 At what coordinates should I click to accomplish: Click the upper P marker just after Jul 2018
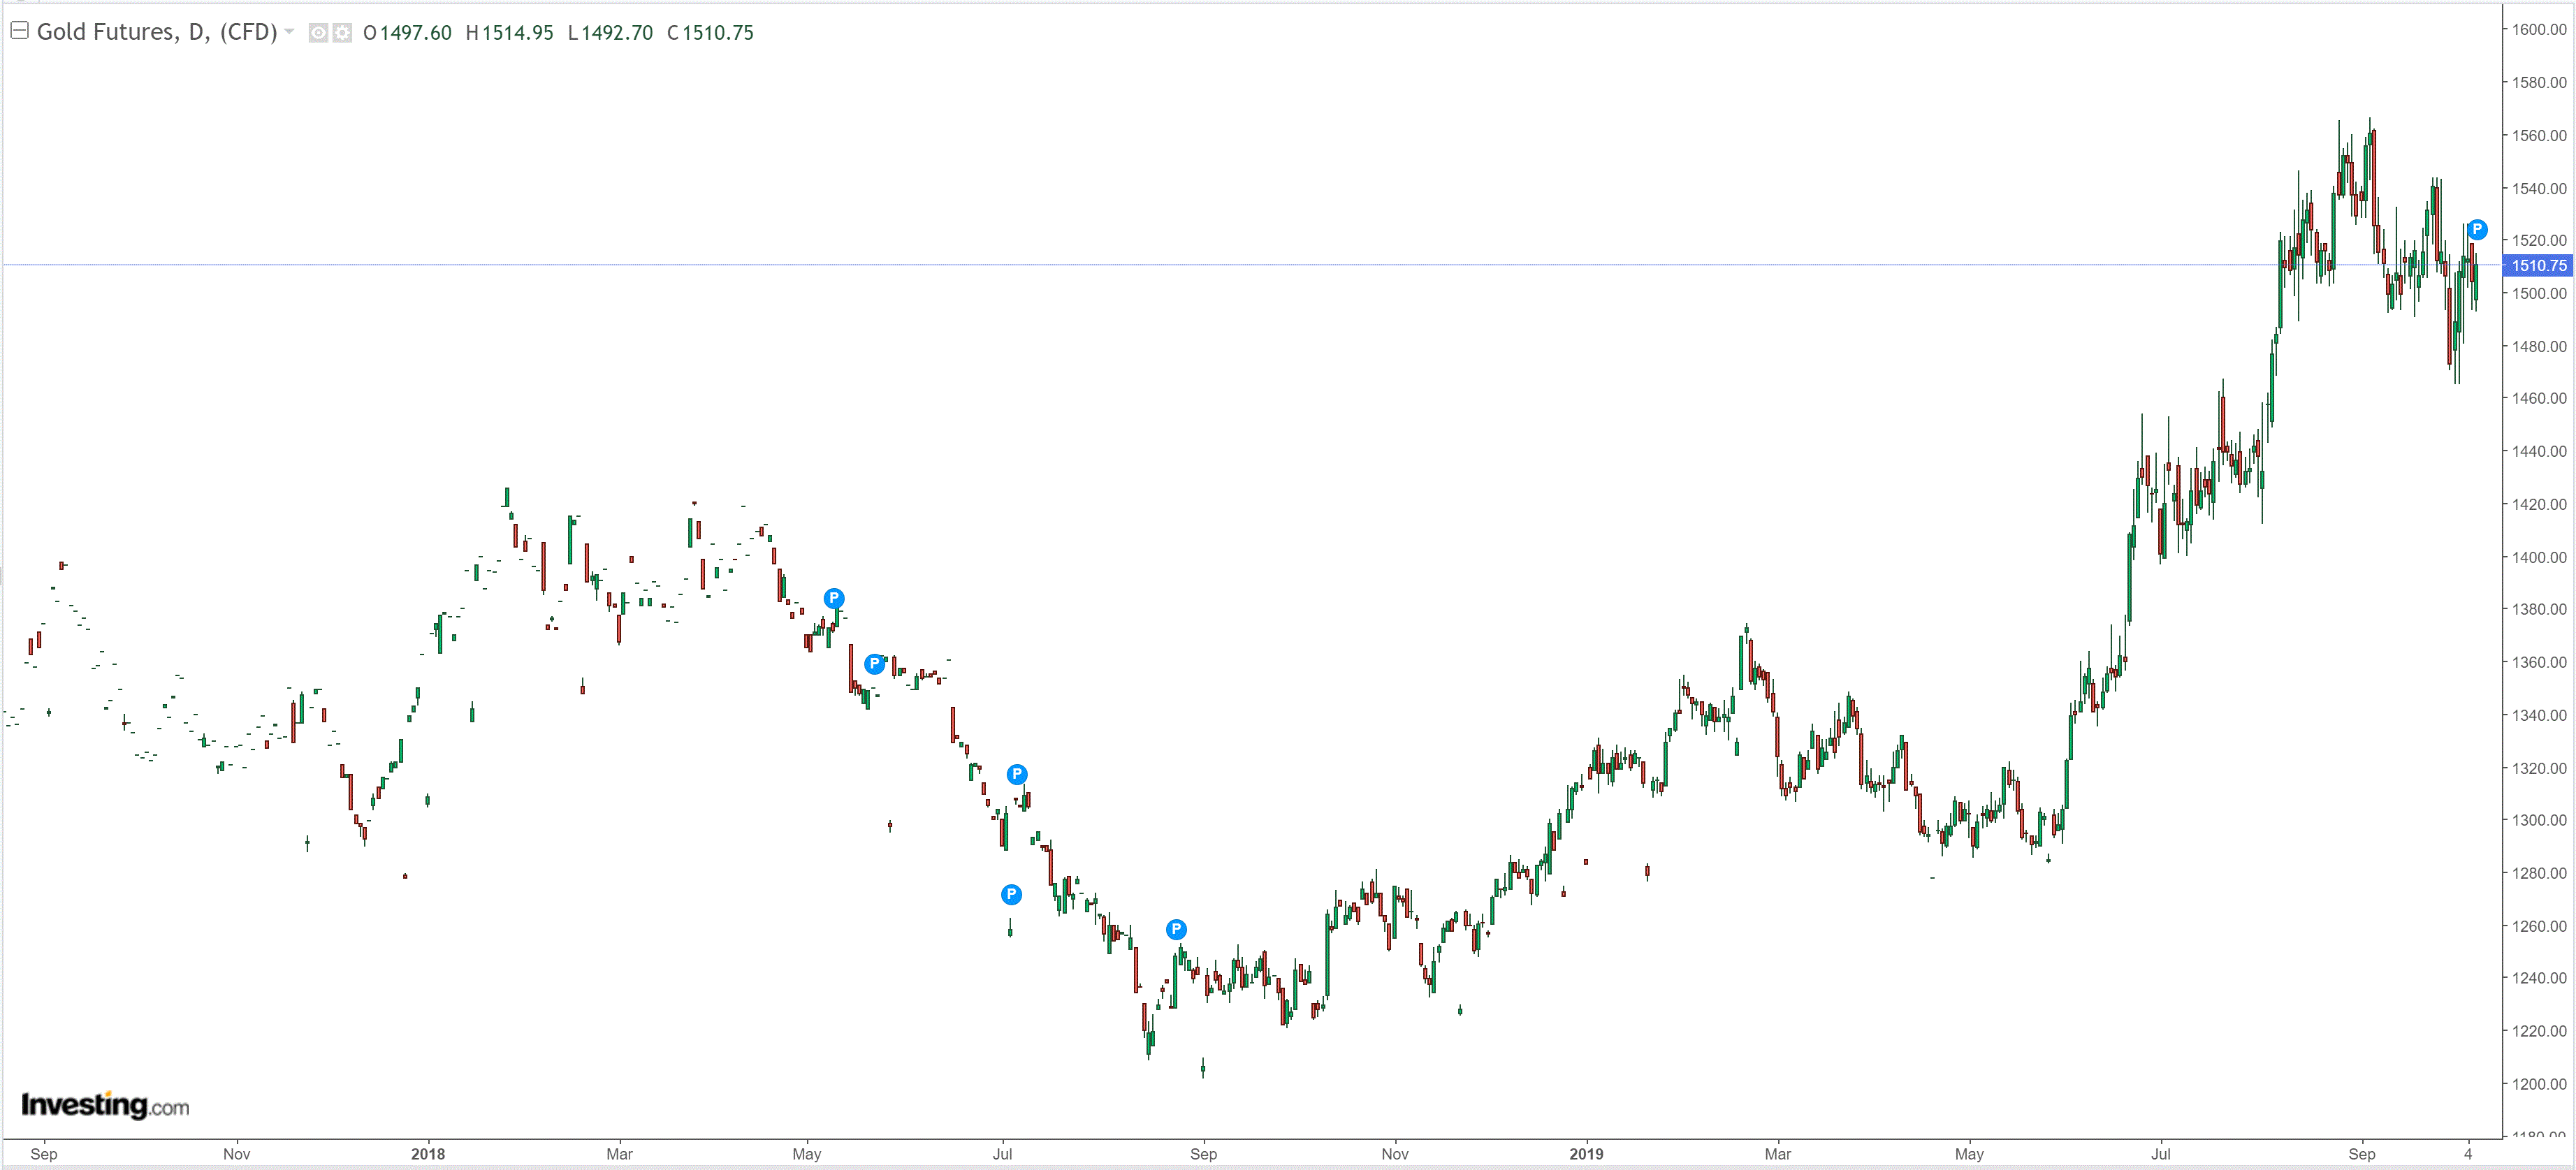pyautogui.click(x=1016, y=774)
